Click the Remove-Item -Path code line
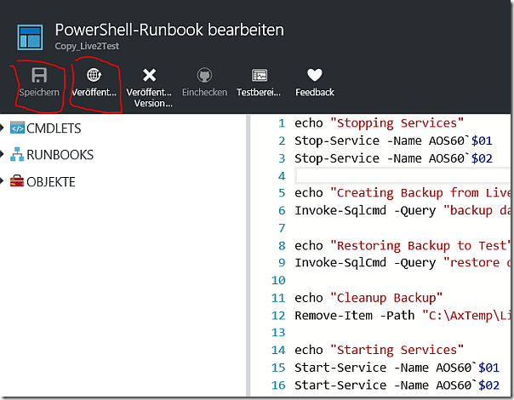 pyautogui.click(x=403, y=316)
